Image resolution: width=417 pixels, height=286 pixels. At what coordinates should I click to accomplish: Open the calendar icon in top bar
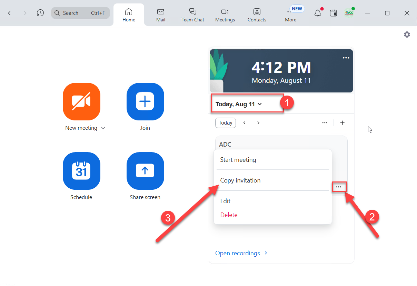click(333, 13)
